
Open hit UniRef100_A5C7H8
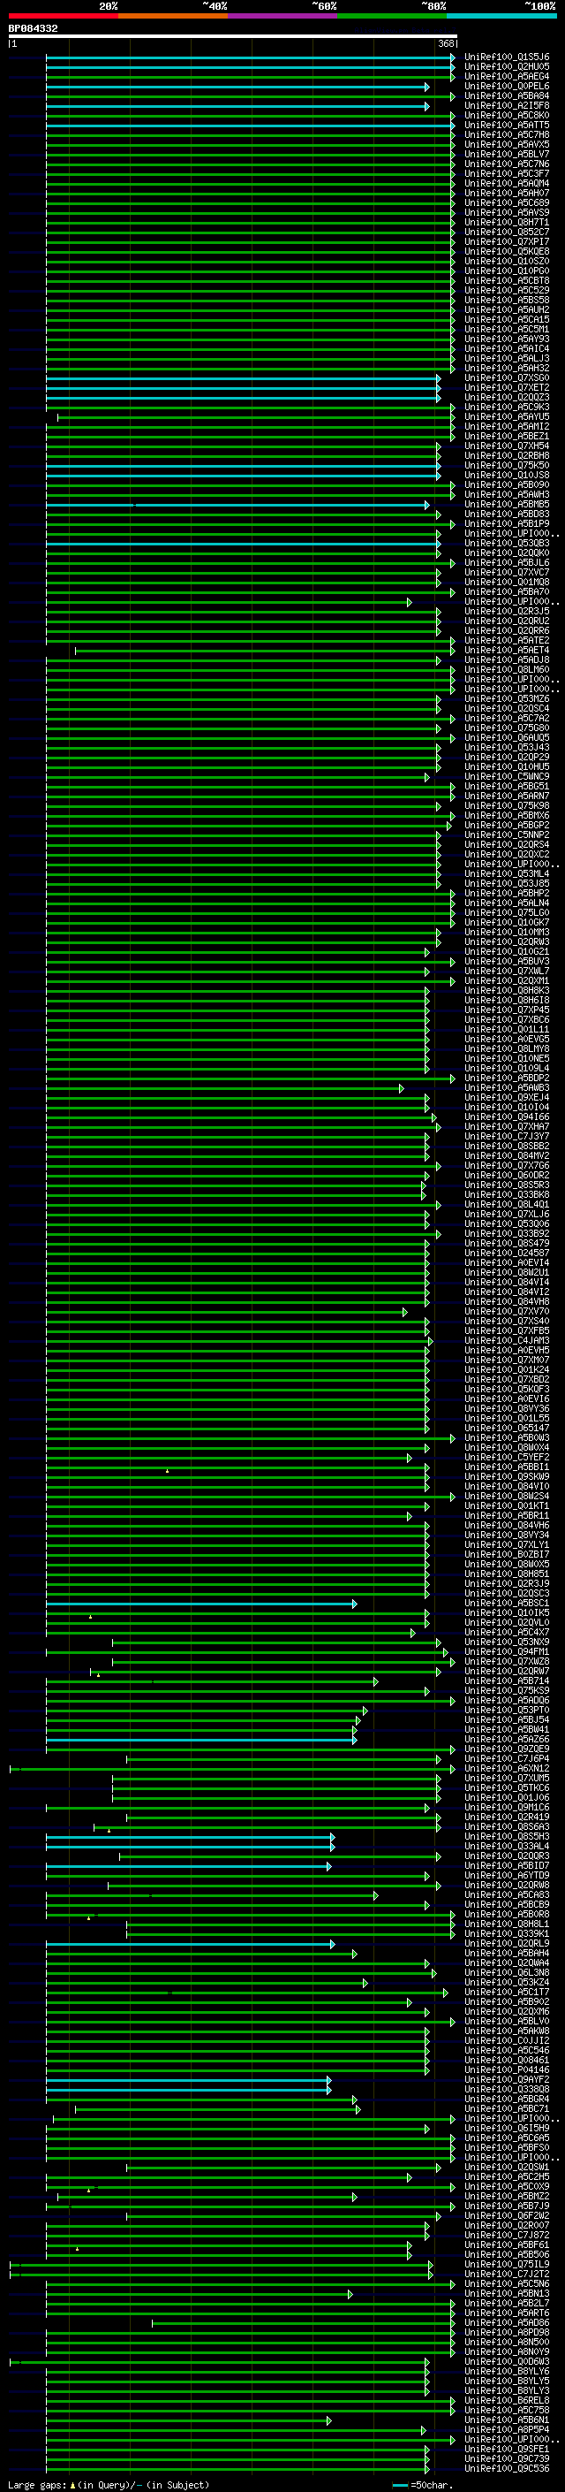click(x=507, y=134)
